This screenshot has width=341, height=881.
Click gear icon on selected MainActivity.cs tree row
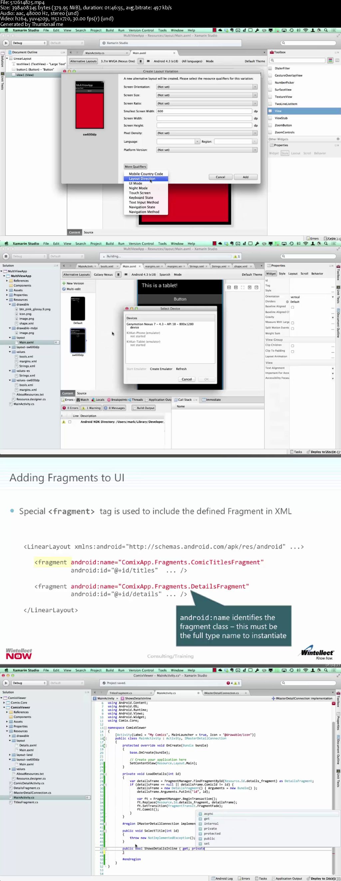pyautogui.click(x=88, y=797)
